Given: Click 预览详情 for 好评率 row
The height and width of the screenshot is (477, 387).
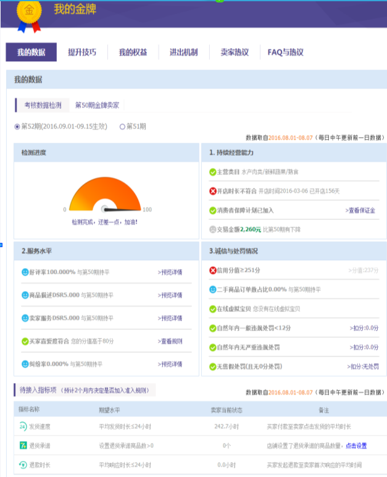Looking at the screenshot, I should point(170,272).
